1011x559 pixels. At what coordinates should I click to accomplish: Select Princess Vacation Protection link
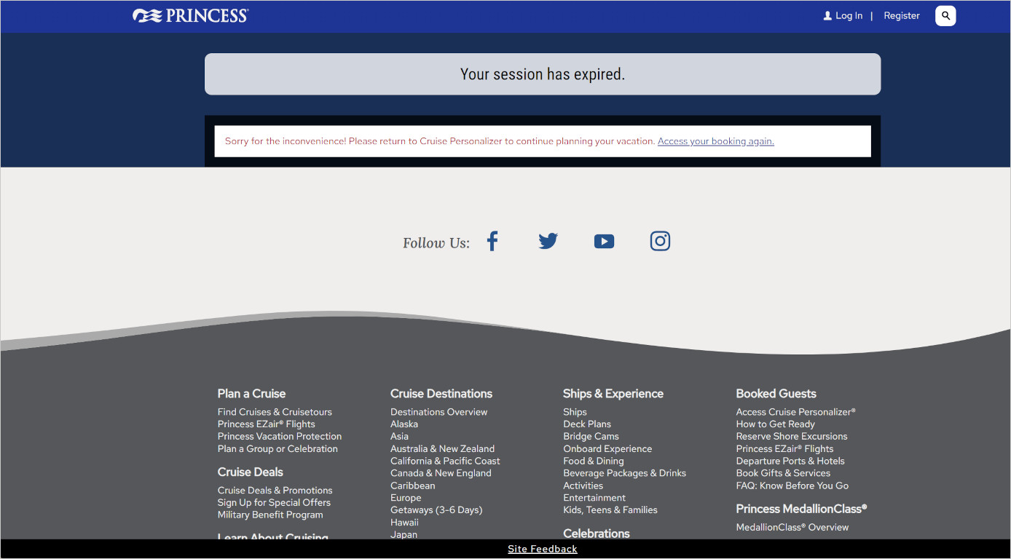point(280,437)
